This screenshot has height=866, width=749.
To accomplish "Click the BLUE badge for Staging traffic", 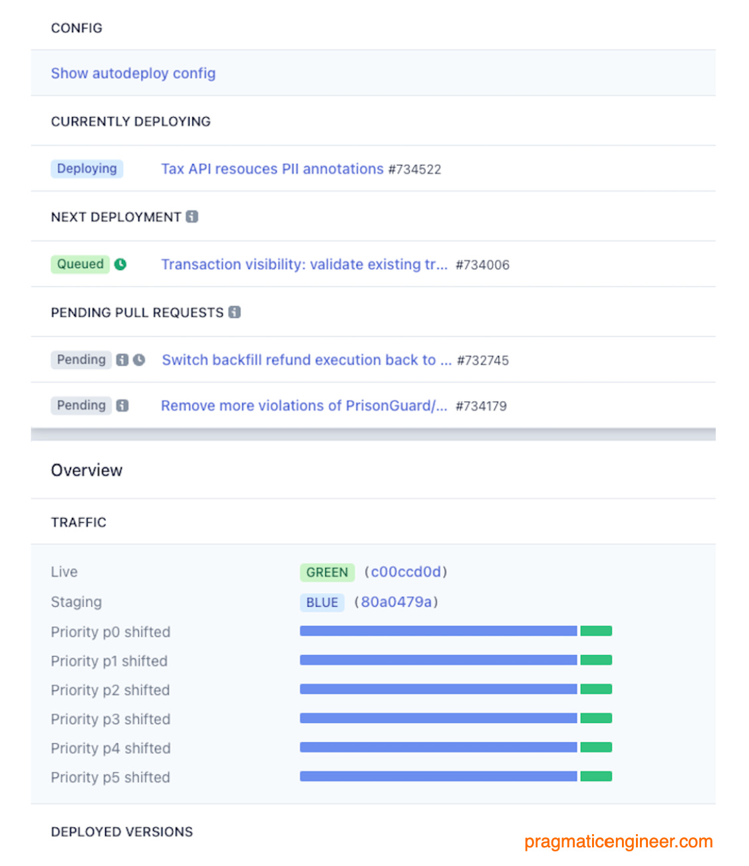I will [322, 603].
